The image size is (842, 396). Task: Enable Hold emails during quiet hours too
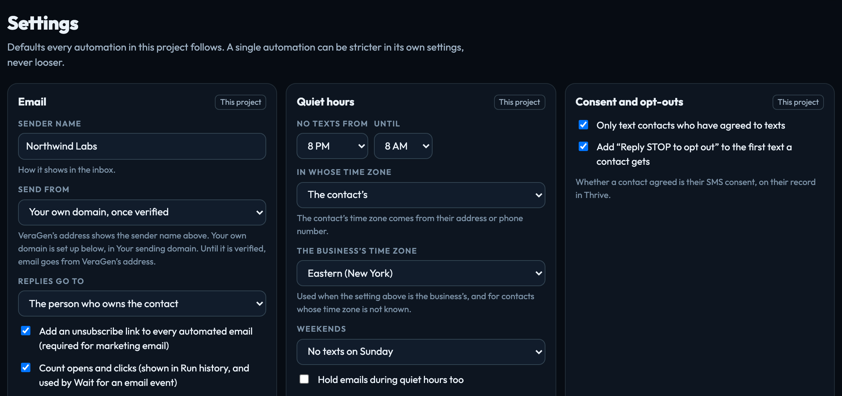pos(304,379)
